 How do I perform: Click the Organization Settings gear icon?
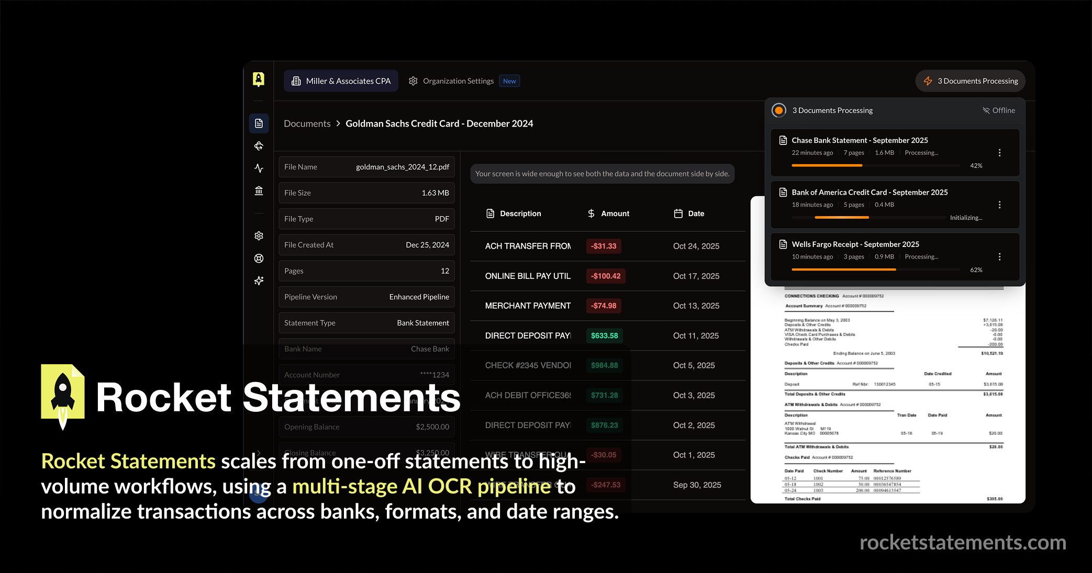(x=413, y=81)
